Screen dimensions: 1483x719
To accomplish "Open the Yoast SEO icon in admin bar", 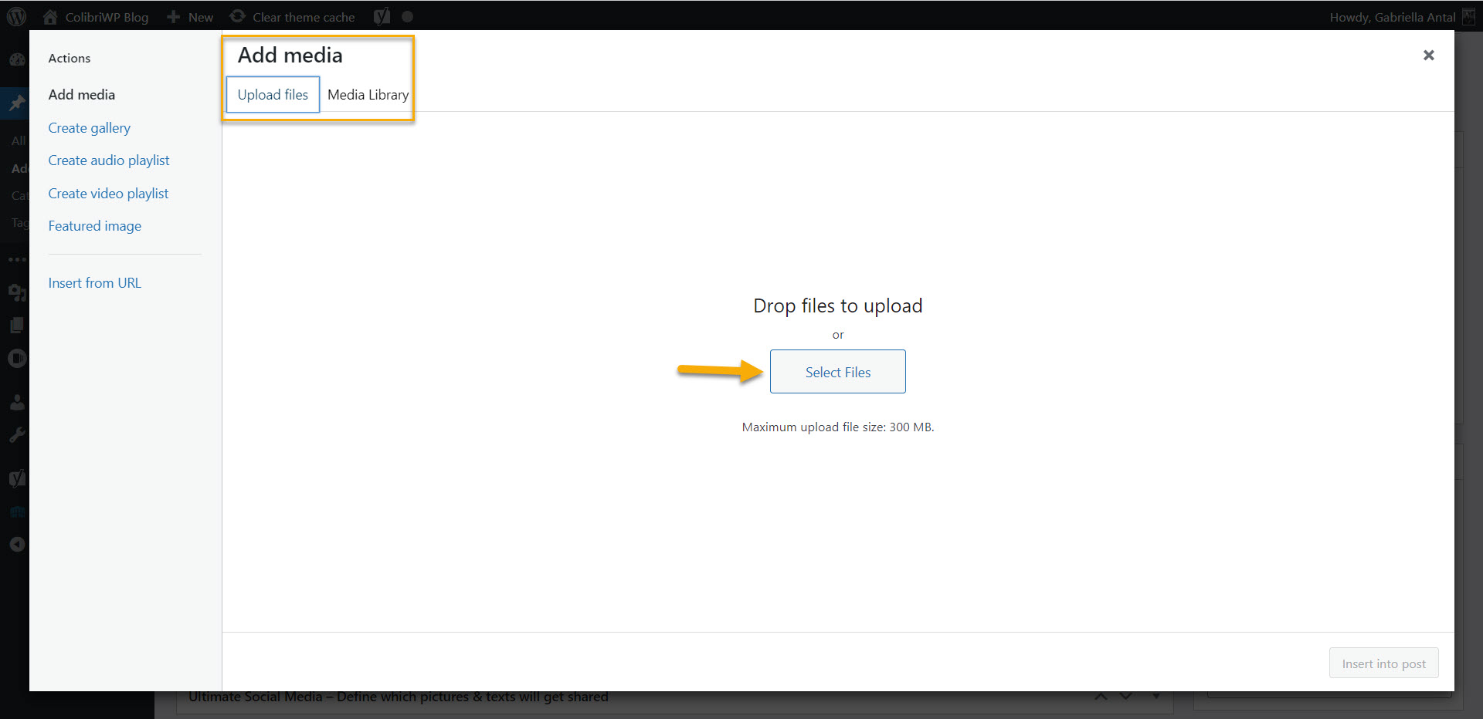I will [382, 16].
